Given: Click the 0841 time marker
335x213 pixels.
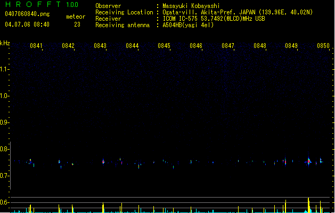Looking at the screenshot, I should click(36, 46).
